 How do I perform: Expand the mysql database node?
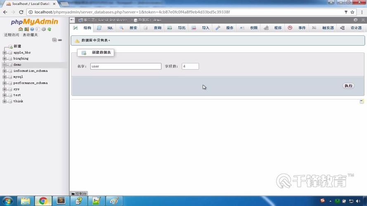pyautogui.click(x=5, y=77)
